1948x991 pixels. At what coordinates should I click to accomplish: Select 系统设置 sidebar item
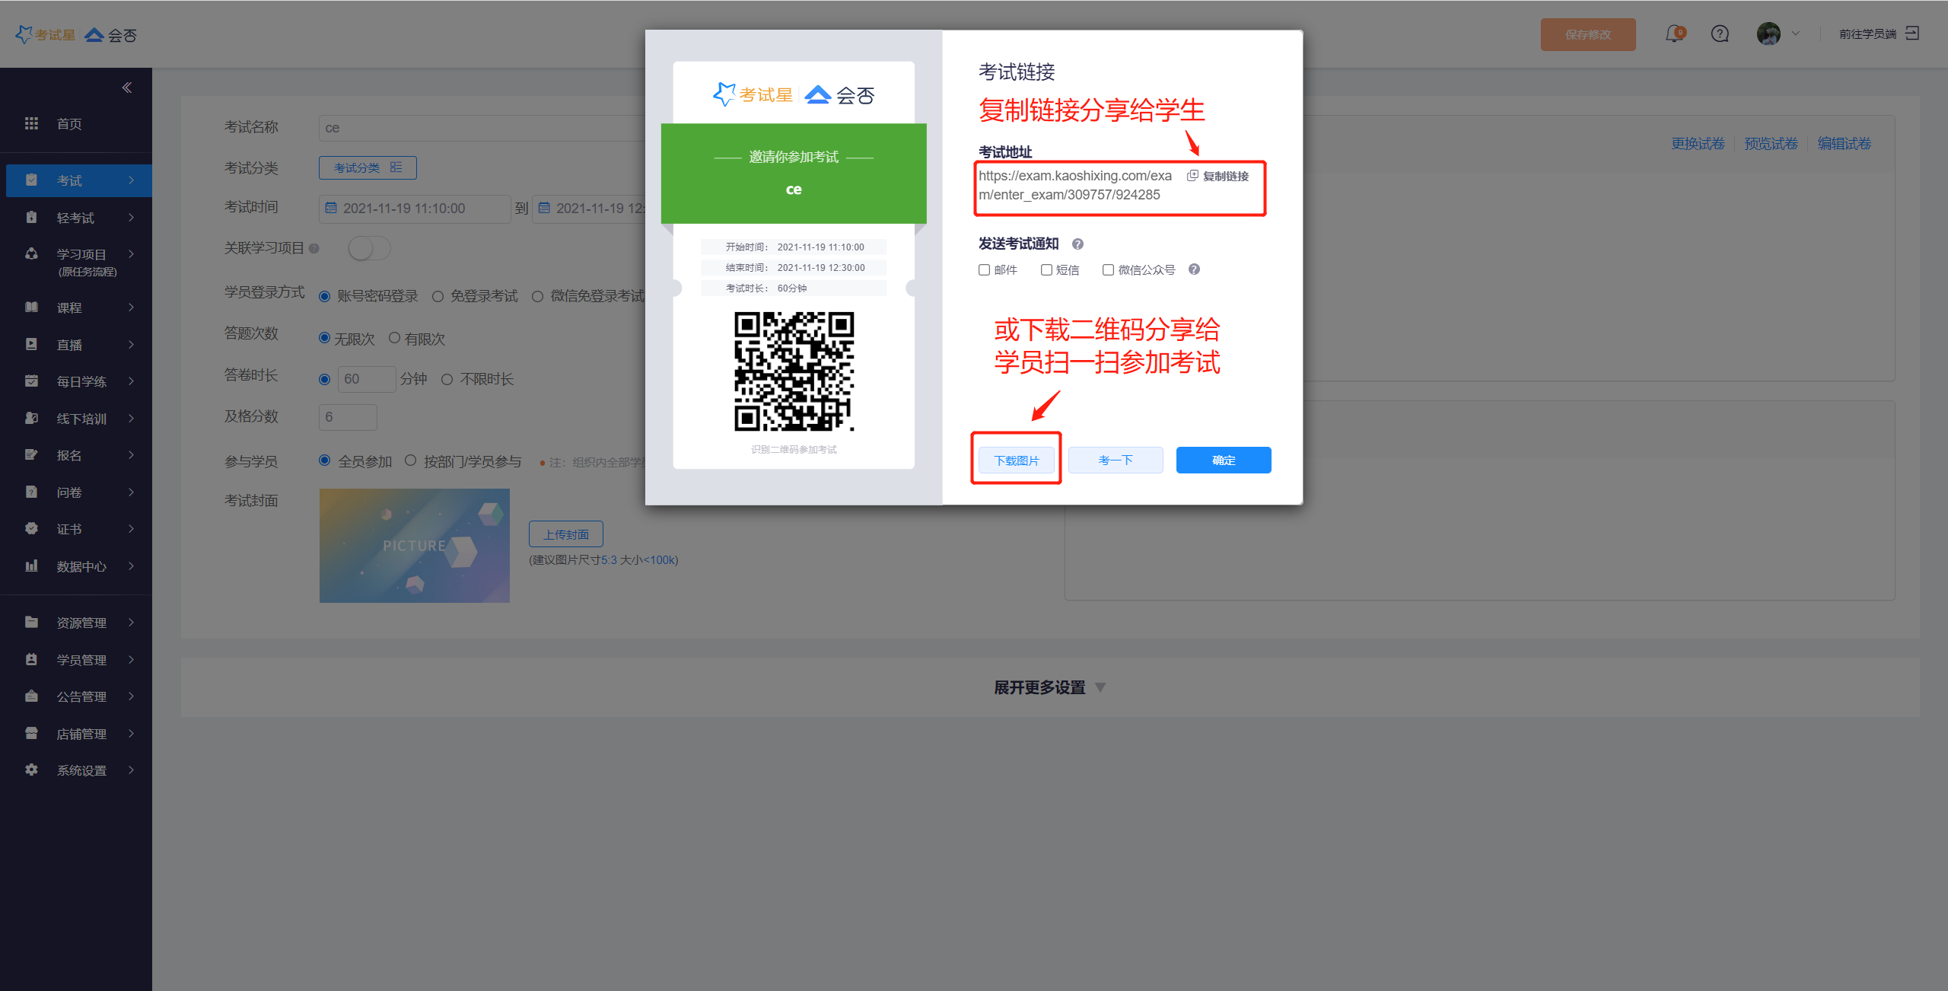click(81, 770)
